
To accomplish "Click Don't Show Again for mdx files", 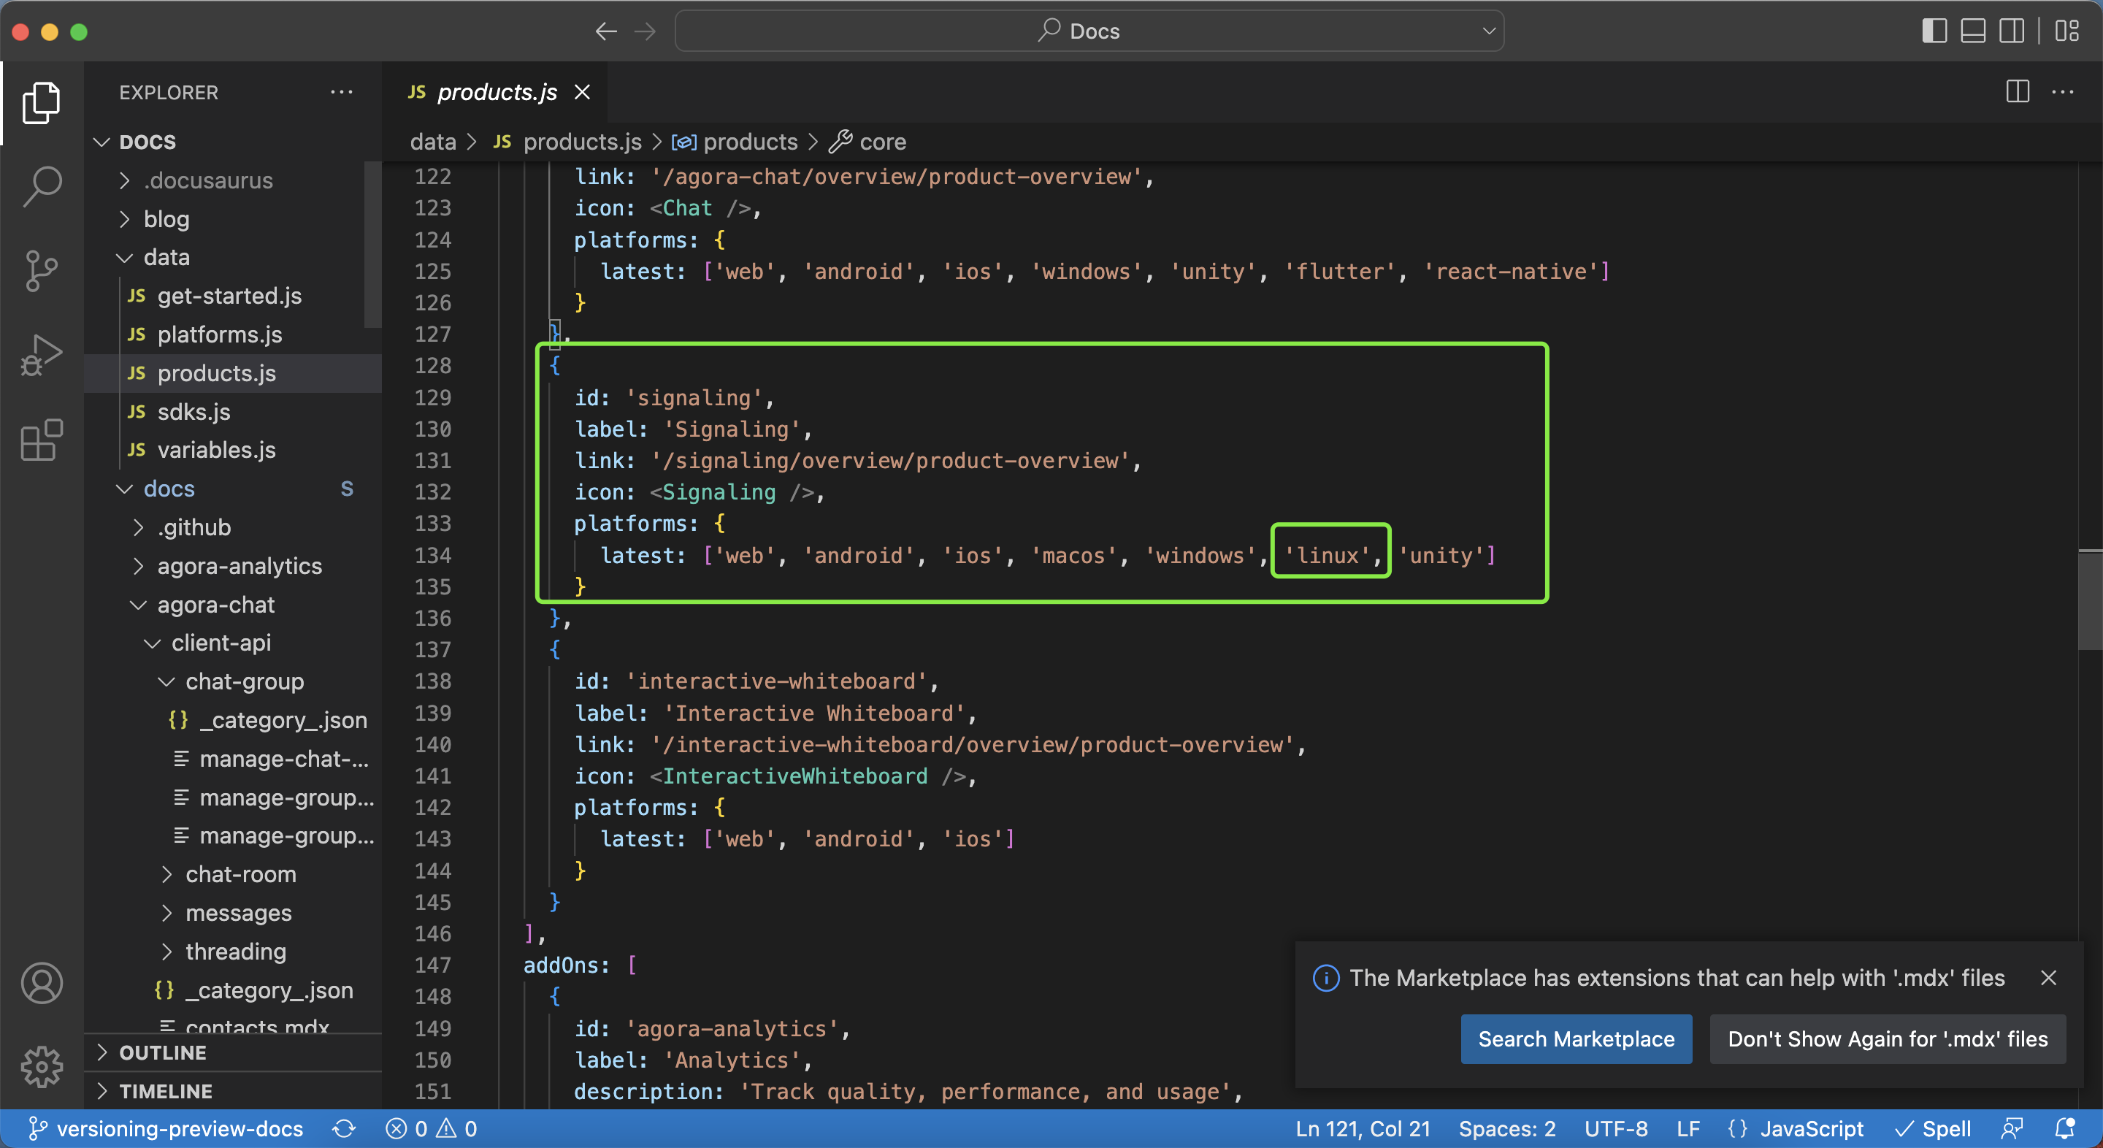I will (1887, 1038).
